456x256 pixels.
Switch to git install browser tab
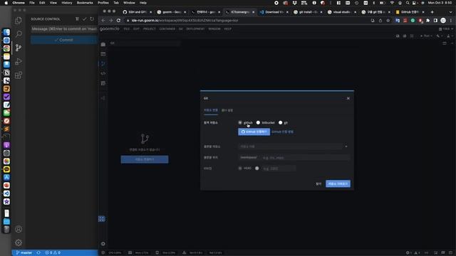coord(308,12)
